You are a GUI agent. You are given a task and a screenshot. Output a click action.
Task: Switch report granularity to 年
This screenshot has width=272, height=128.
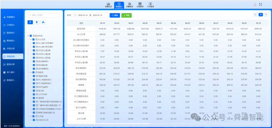[x=266, y=15]
